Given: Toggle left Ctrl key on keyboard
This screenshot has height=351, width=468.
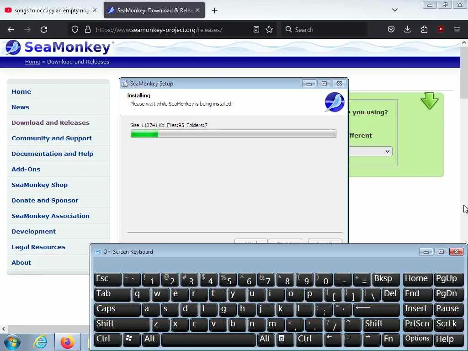Looking at the screenshot, I should click(108, 340).
